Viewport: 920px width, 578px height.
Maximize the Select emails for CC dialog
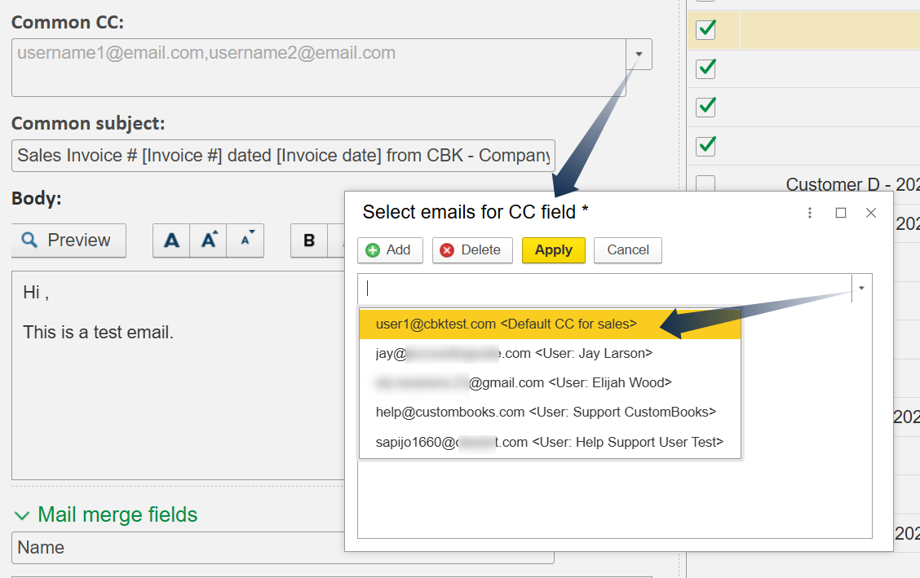[841, 213]
